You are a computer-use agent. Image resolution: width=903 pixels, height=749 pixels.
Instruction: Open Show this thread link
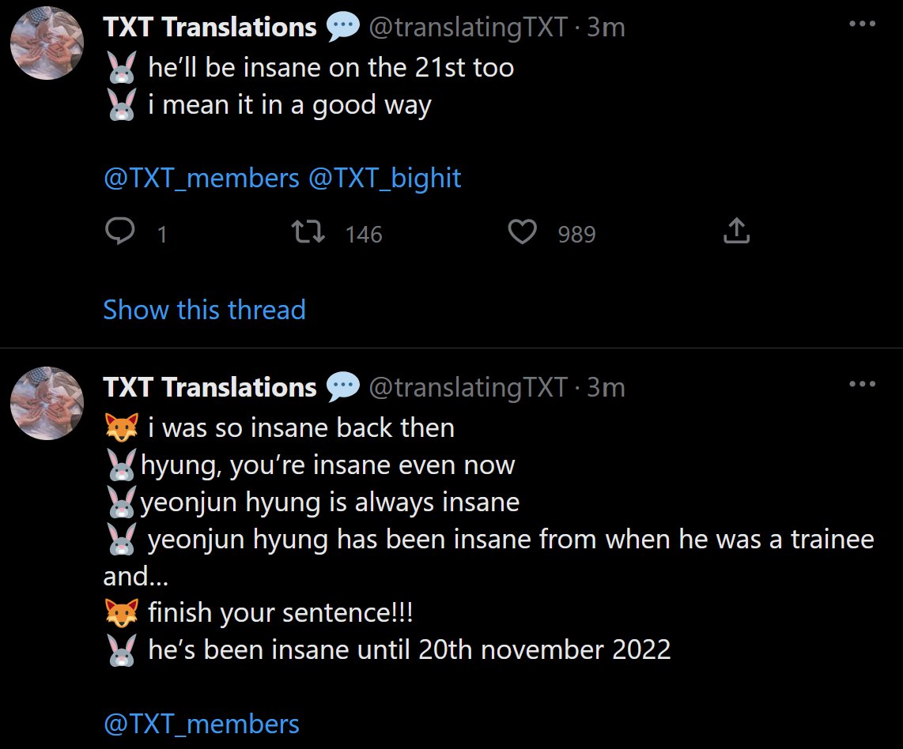tap(205, 310)
